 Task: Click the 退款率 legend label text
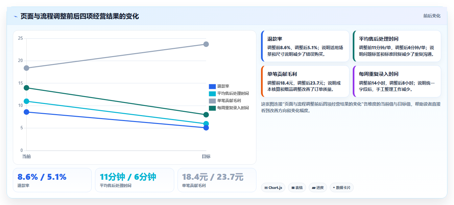pos(223,86)
